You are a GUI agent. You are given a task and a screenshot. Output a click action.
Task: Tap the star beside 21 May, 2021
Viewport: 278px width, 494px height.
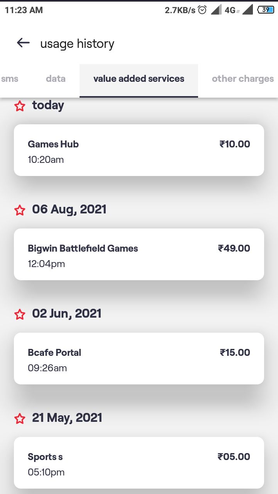20,419
